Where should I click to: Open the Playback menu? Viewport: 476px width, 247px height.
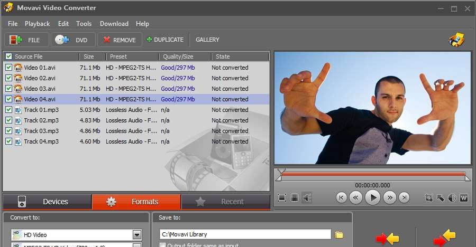(x=38, y=24)
